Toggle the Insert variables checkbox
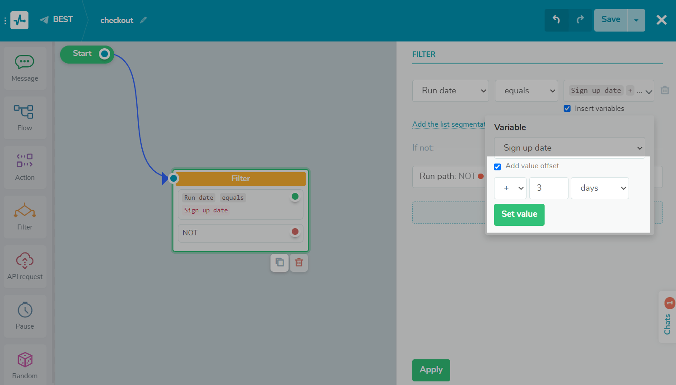Image resolution: width=676 pixels, height=385 pixels. click(x=567, y=109)
